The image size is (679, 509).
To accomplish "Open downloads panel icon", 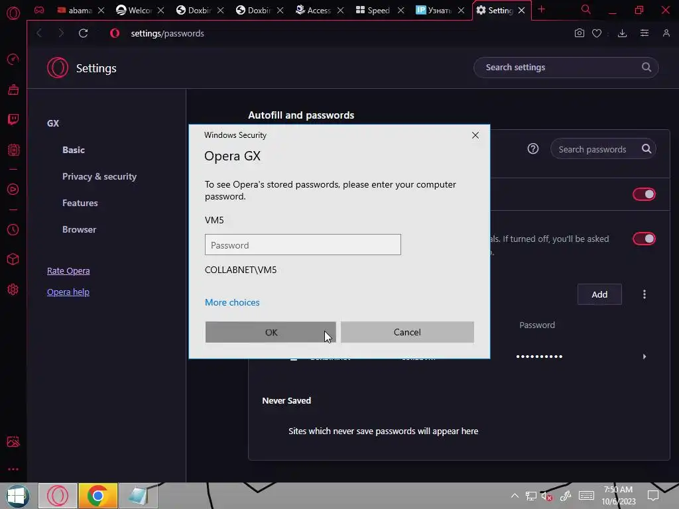I will [x=622, y=33].
